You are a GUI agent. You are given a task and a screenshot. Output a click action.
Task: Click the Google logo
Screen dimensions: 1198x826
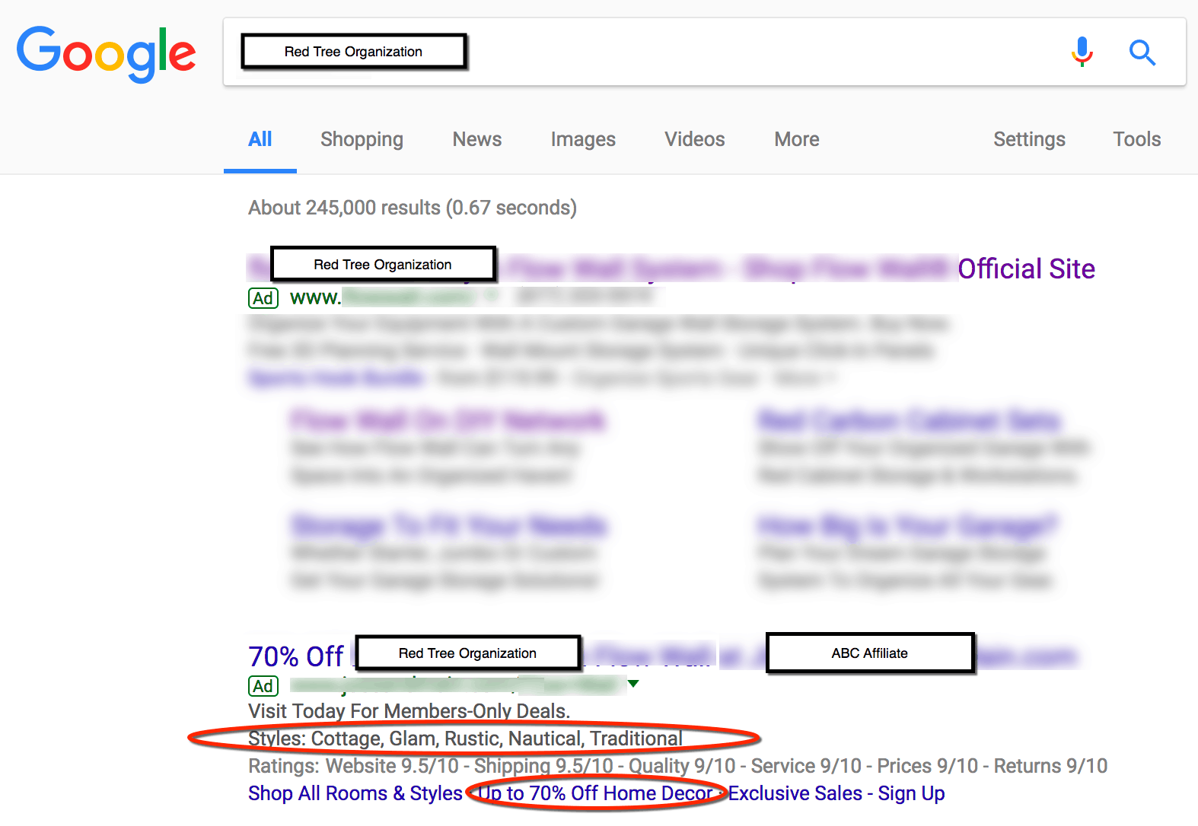[x=106, y=52]
